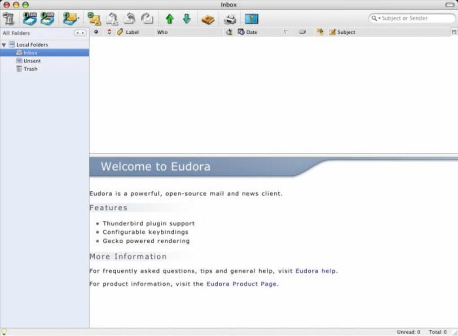Go to previous message with green up arrow
This screenshot has width=458, height=336.
[170, 19]
